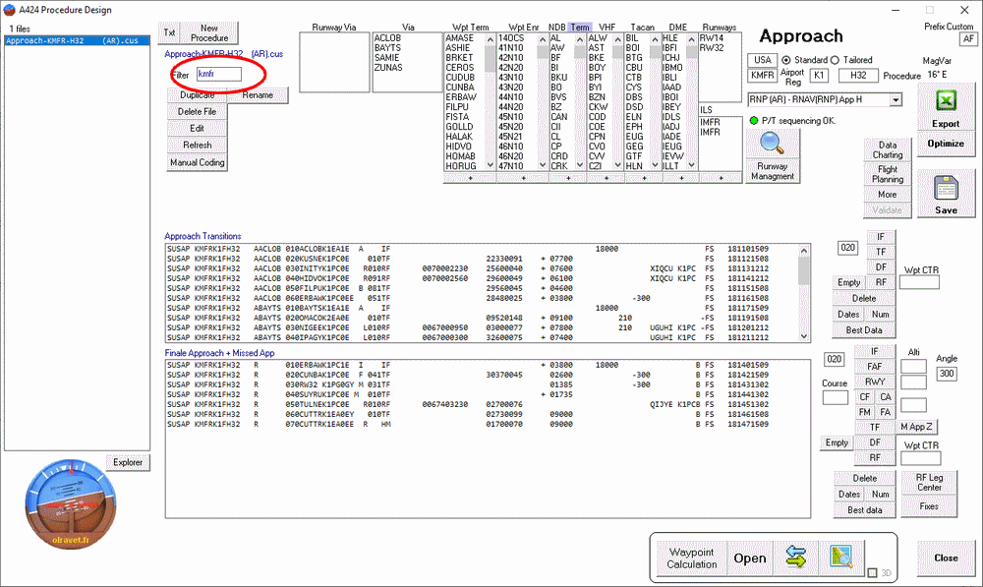This screenshot has height=587, width=983.
Task: Expand the Wpt Term list with plus button
Action: click(x=470, y=178)
